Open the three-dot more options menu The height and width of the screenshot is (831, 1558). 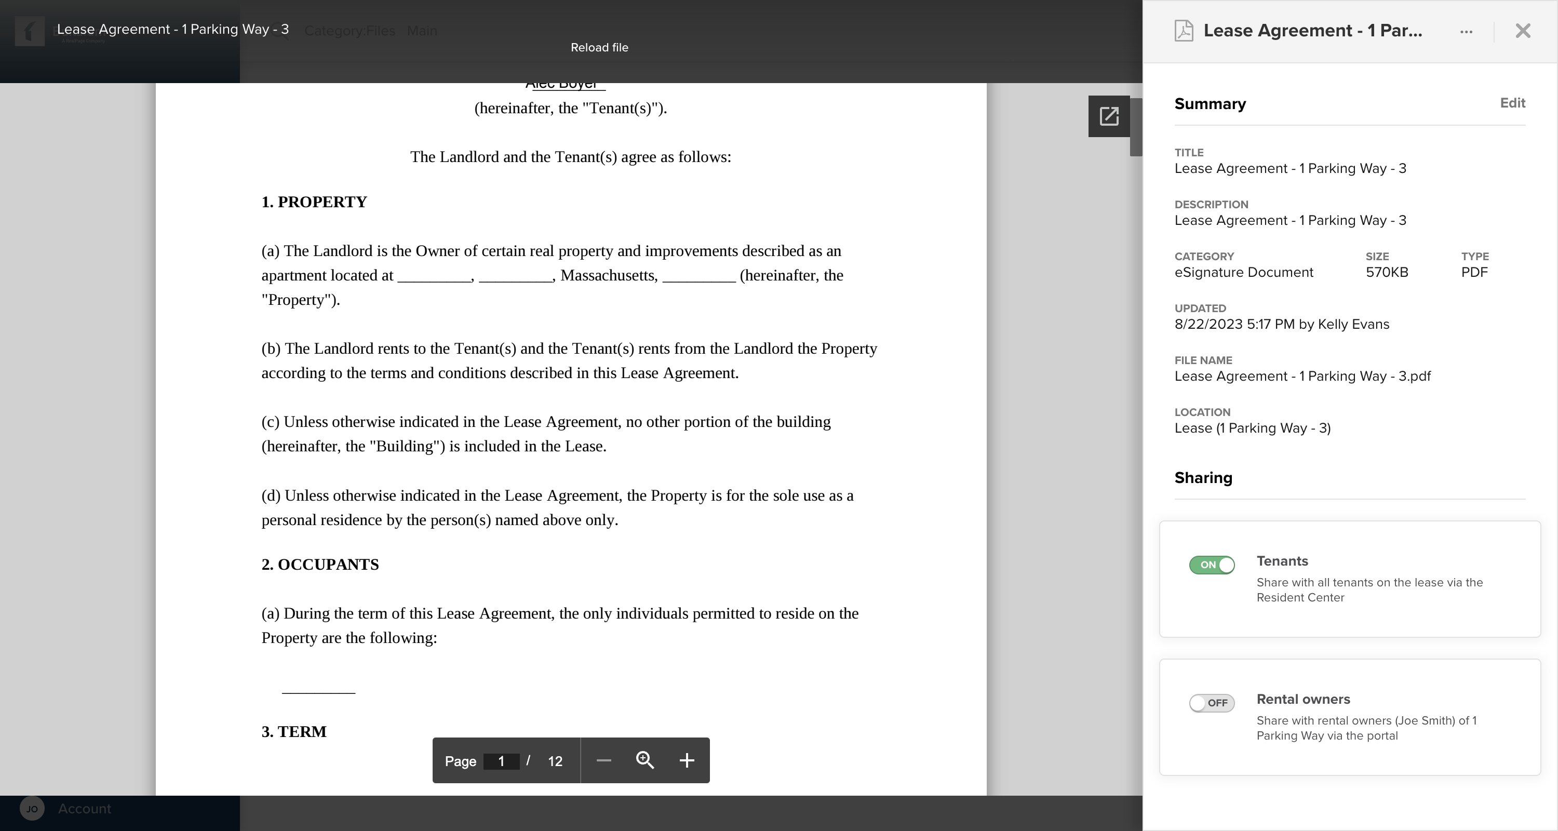[1466, 32]
